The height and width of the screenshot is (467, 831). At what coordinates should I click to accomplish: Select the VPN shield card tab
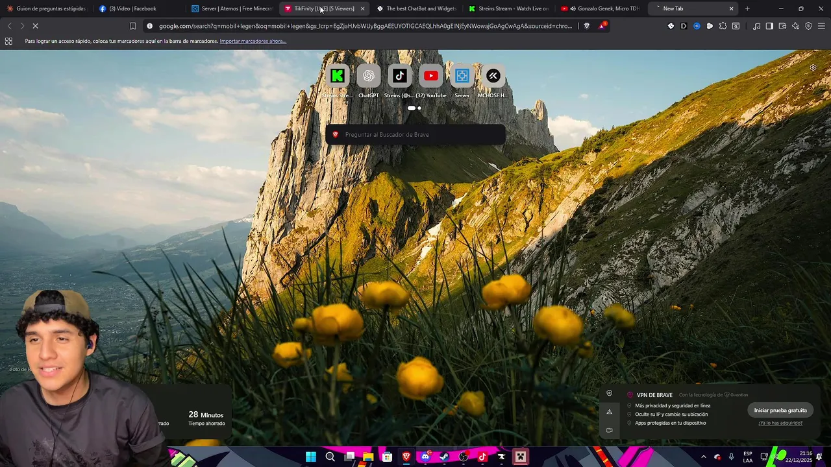click(x=609, y=393)
